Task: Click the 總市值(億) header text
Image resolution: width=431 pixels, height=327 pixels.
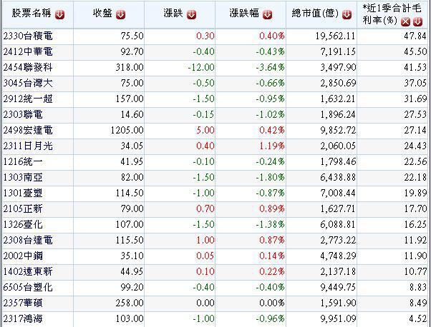Action: click(315, 13)
